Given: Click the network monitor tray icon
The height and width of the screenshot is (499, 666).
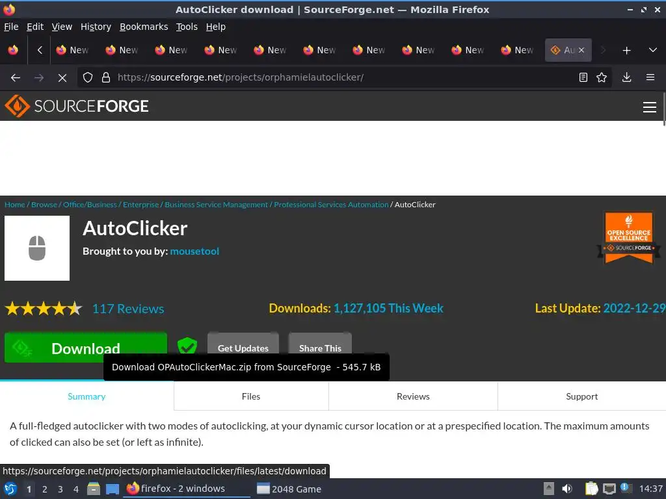Looking at the screenshot, I should 609,489.
